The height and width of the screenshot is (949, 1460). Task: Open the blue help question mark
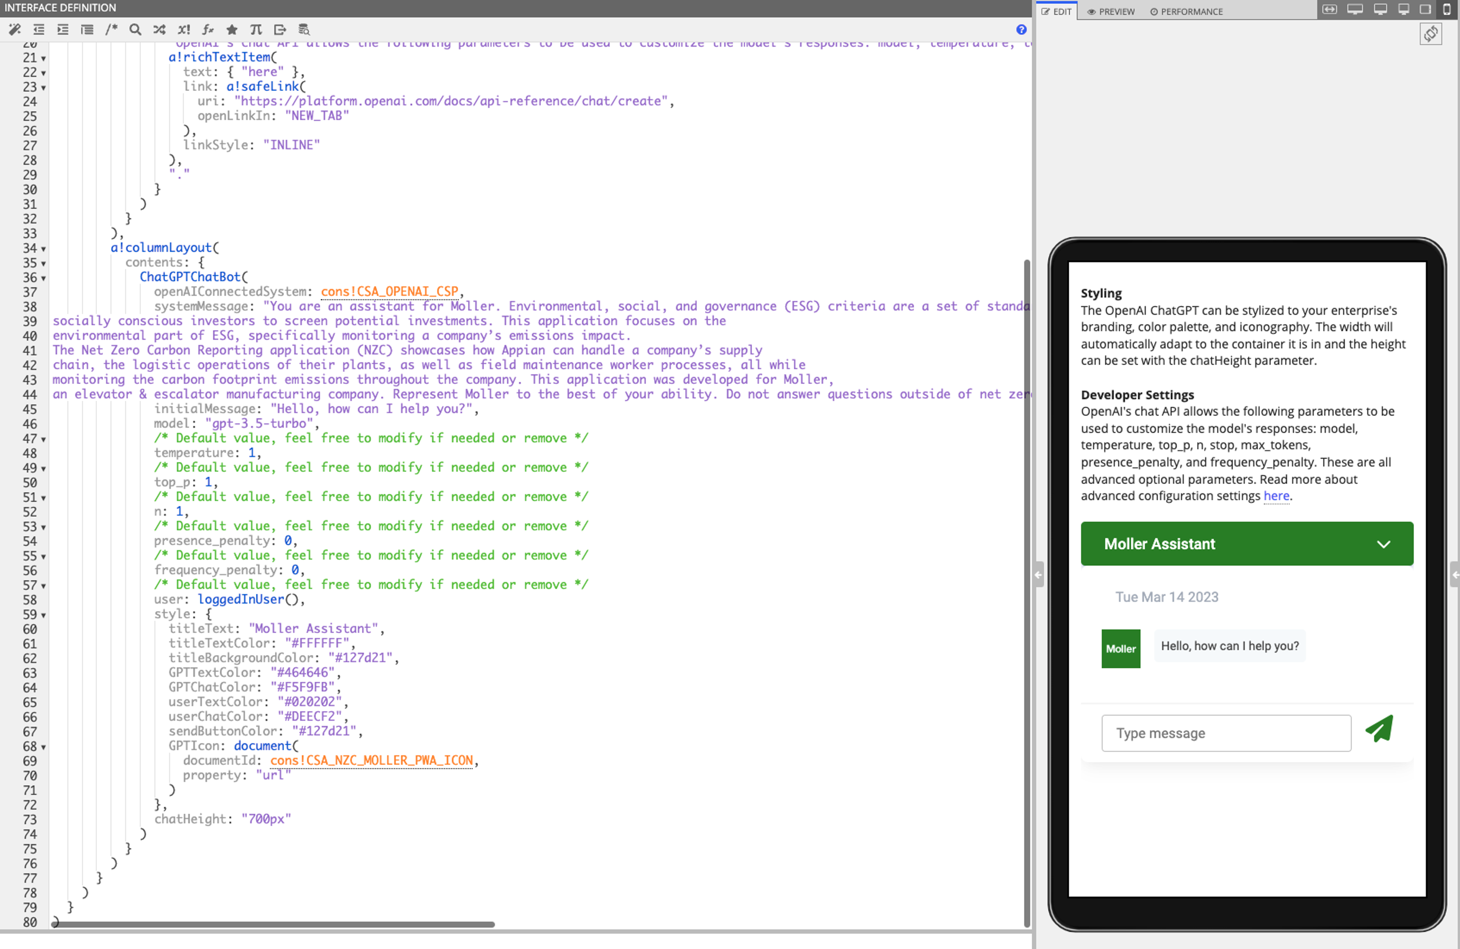tap(1021, 29)
